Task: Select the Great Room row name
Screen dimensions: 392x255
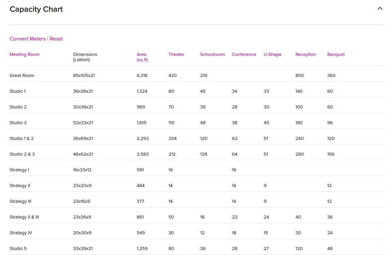Action: pyautogui.click(x=22, y=75)
